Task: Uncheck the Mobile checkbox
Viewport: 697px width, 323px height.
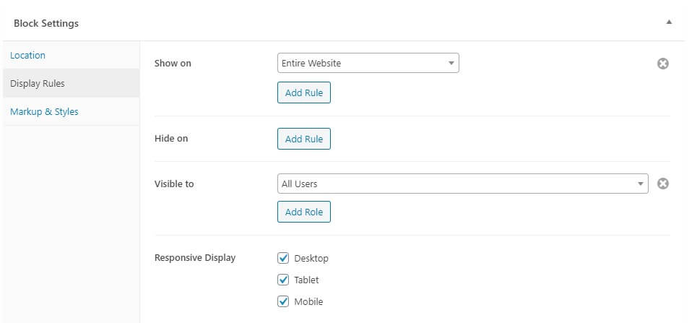Action: [283, 301]
